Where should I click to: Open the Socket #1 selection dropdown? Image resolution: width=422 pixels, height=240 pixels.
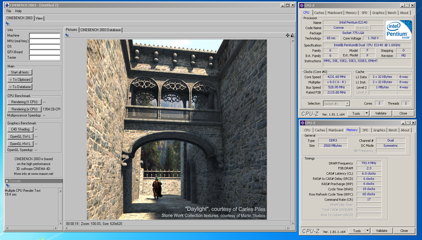tap(337, 103)
